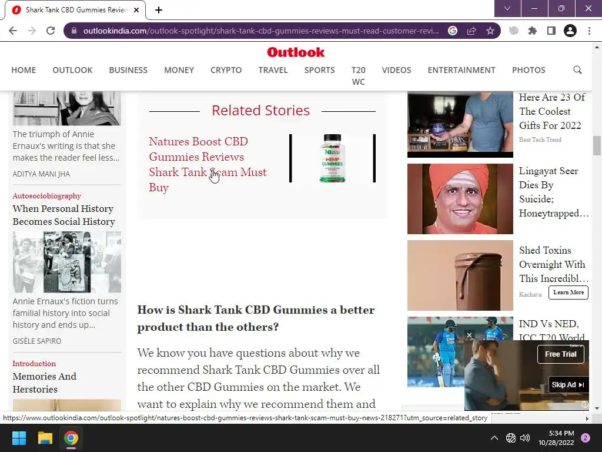Click the Learn More button
This screenshot has height=452, width=602.
click(x=568, y=293)
